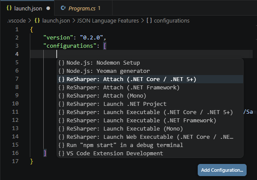
Task: Click the snippet icon beside VS Code Extension Development
Action: (61, 153)
